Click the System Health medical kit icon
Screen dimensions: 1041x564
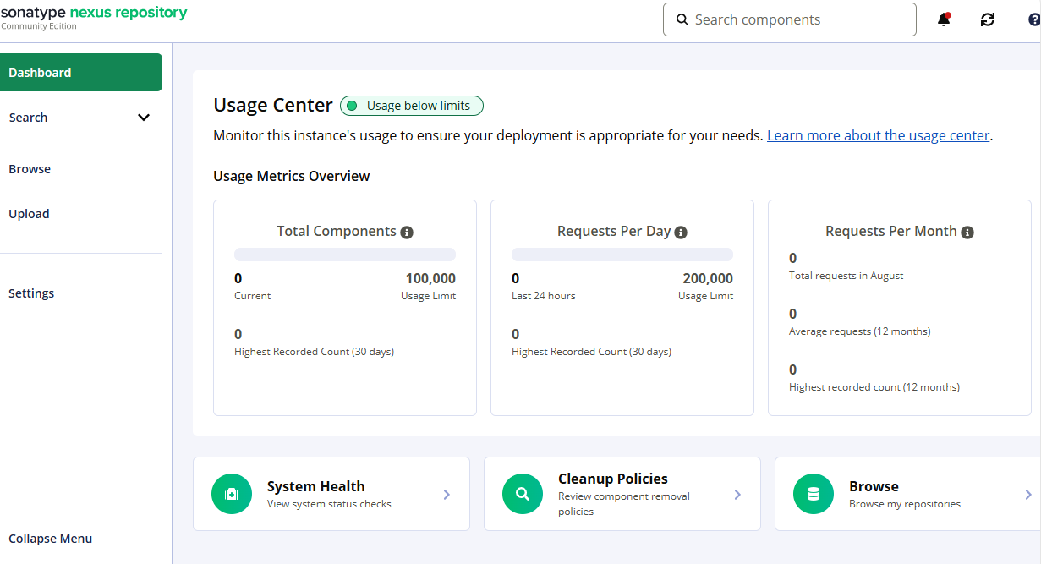tap(232, 495)
